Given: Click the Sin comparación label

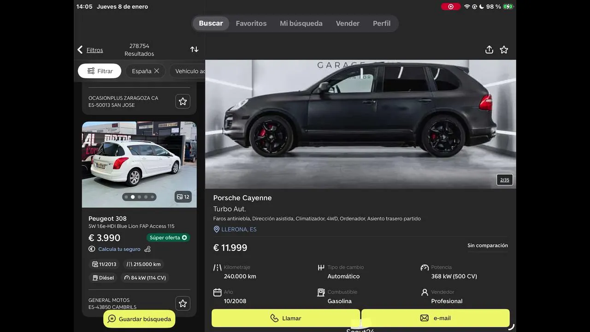Looking at the screenshot, I should pos(488,245).
